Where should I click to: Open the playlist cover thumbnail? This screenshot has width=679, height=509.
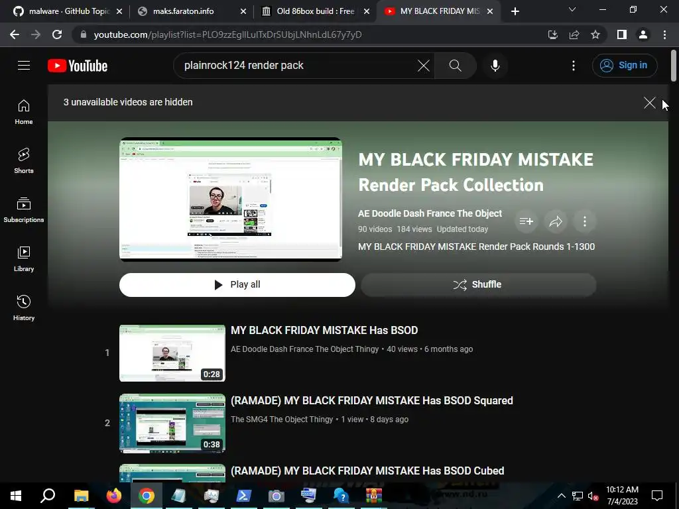[x=231, y=199]
